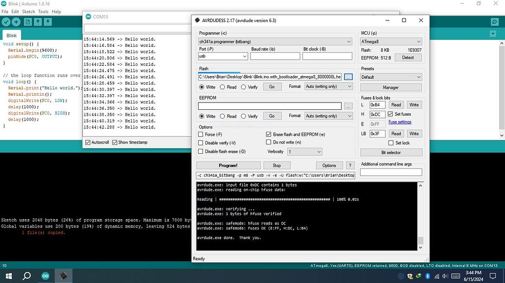
Task: Open the Sketch menu in Arduino IDE
Action: [28, 11]
